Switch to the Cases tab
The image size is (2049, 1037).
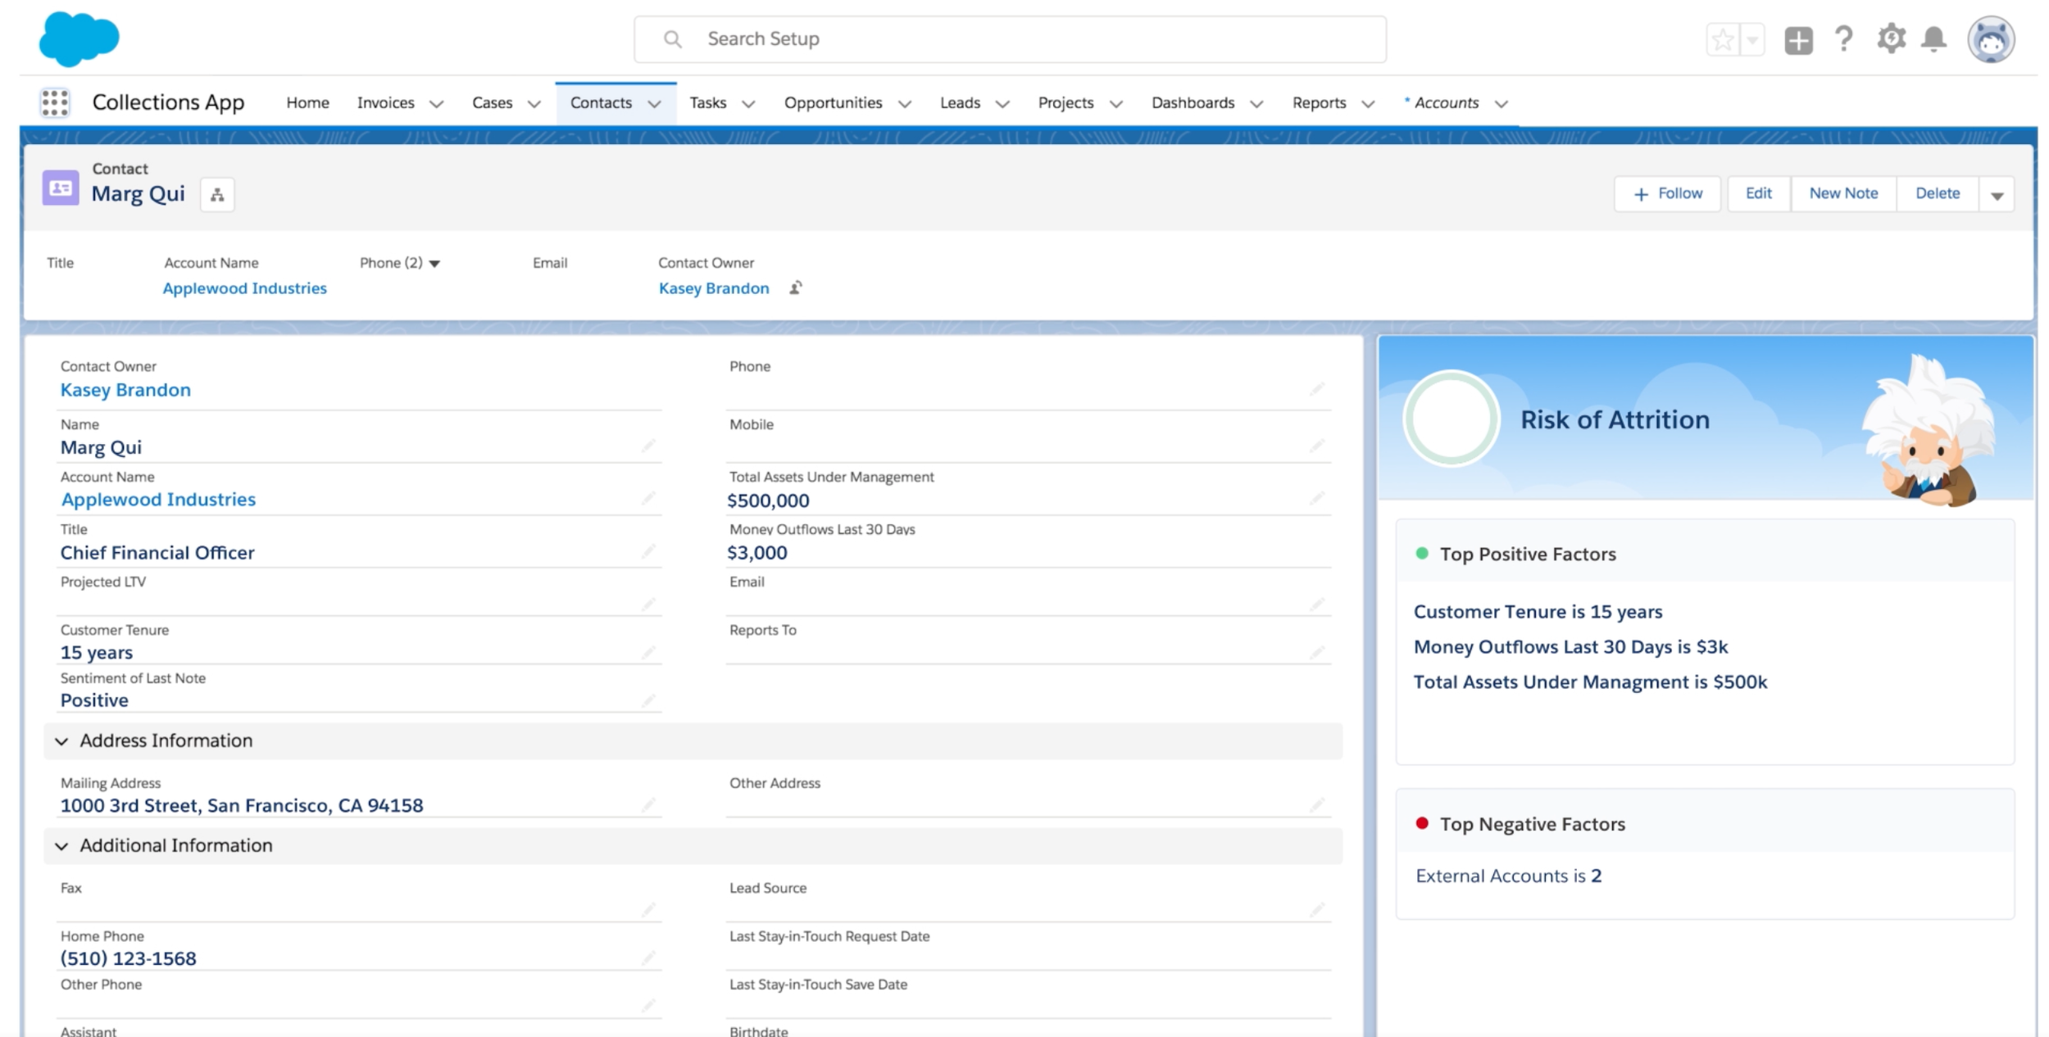tap(492, 103)
